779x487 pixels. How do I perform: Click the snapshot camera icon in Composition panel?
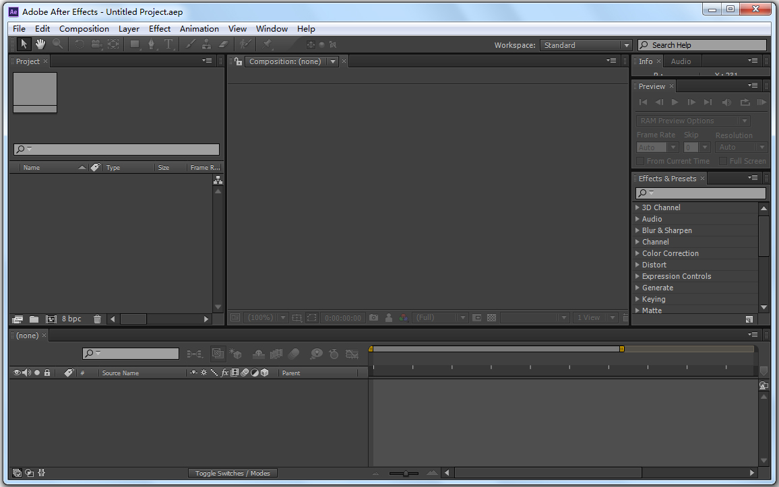pyautogui.click(x=373, y=317)
